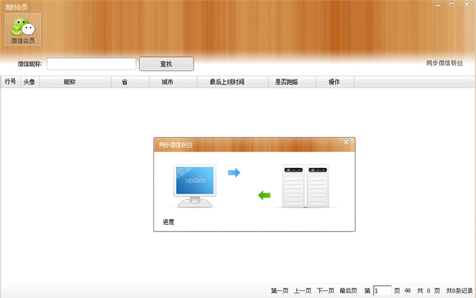
Task: Click the GO page jump button
Action: coord(408,291)
